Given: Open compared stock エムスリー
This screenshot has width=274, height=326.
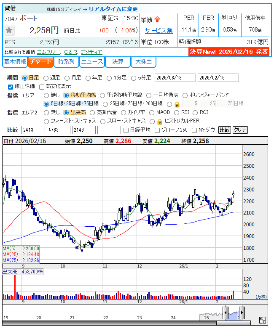Looking at the screenshot, I should click(48, 52).
